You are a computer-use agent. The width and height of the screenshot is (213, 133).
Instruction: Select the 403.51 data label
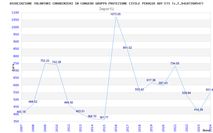pyautogui.click(x=80, y=111)
